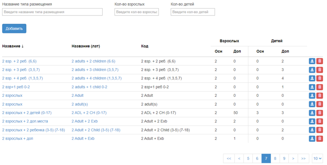Screen dimensions: 327x165
Task: Click the blue download icon for '2 Adult + 2 Exb'
Action: pyautogui.click(x=312, y=121)
